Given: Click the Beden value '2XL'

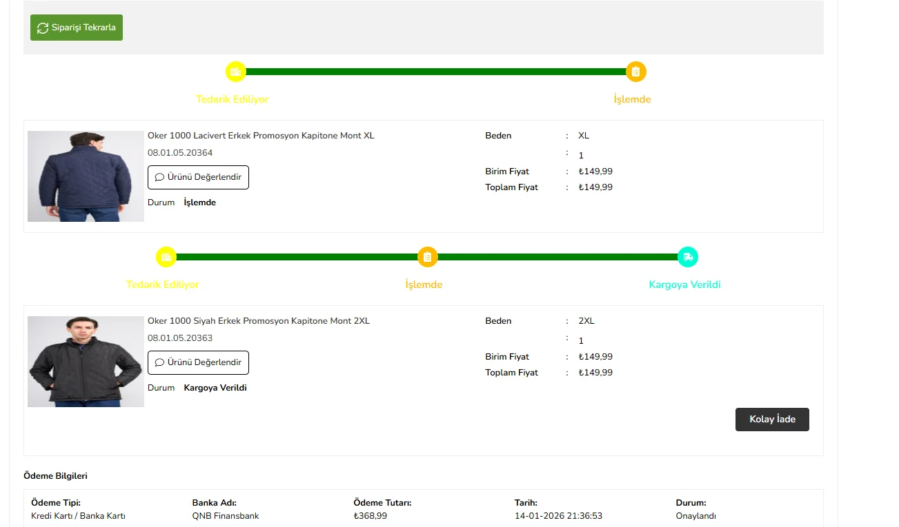Looking at the screenshot, I should [x=586, y=321].
